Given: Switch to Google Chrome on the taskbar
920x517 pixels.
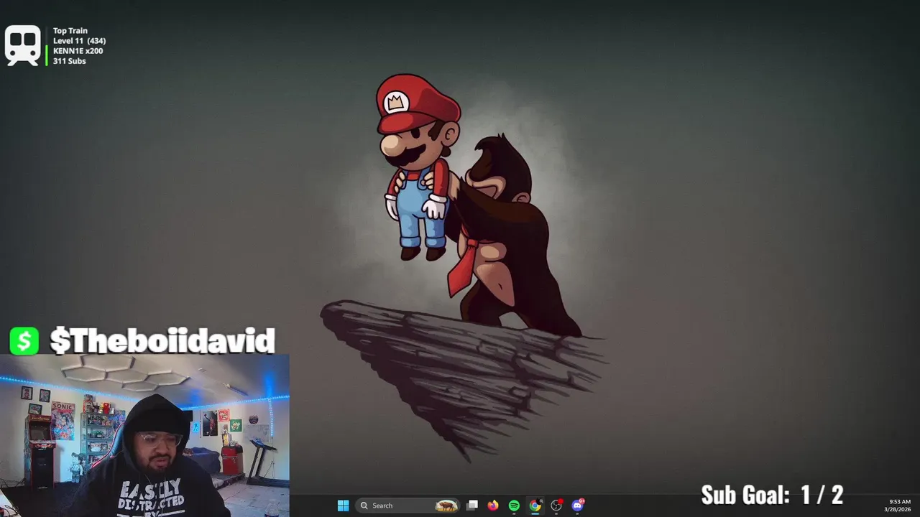Looking at the screenshot, I should [535, 506].
